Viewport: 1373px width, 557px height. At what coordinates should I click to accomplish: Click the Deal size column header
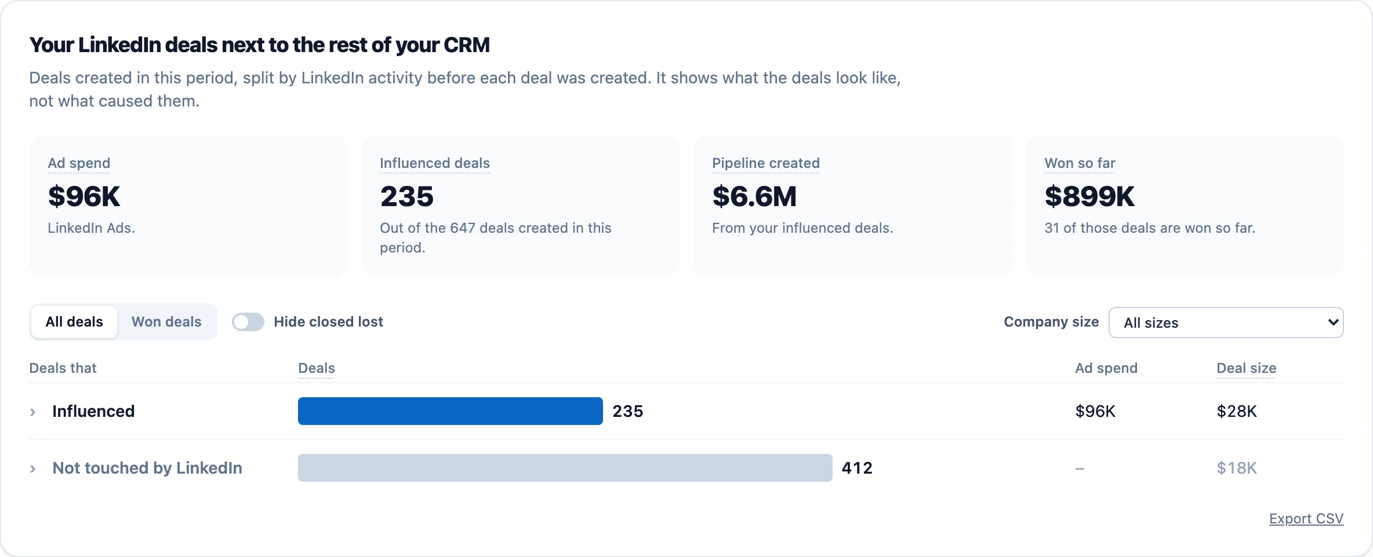click(x=1247, y=368)
